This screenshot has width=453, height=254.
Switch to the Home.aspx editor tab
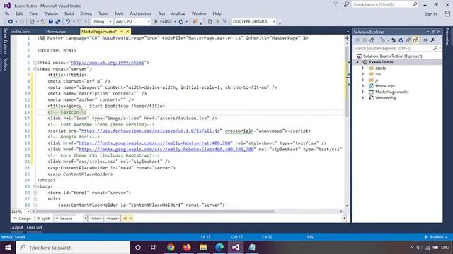[x=56, y=32]
